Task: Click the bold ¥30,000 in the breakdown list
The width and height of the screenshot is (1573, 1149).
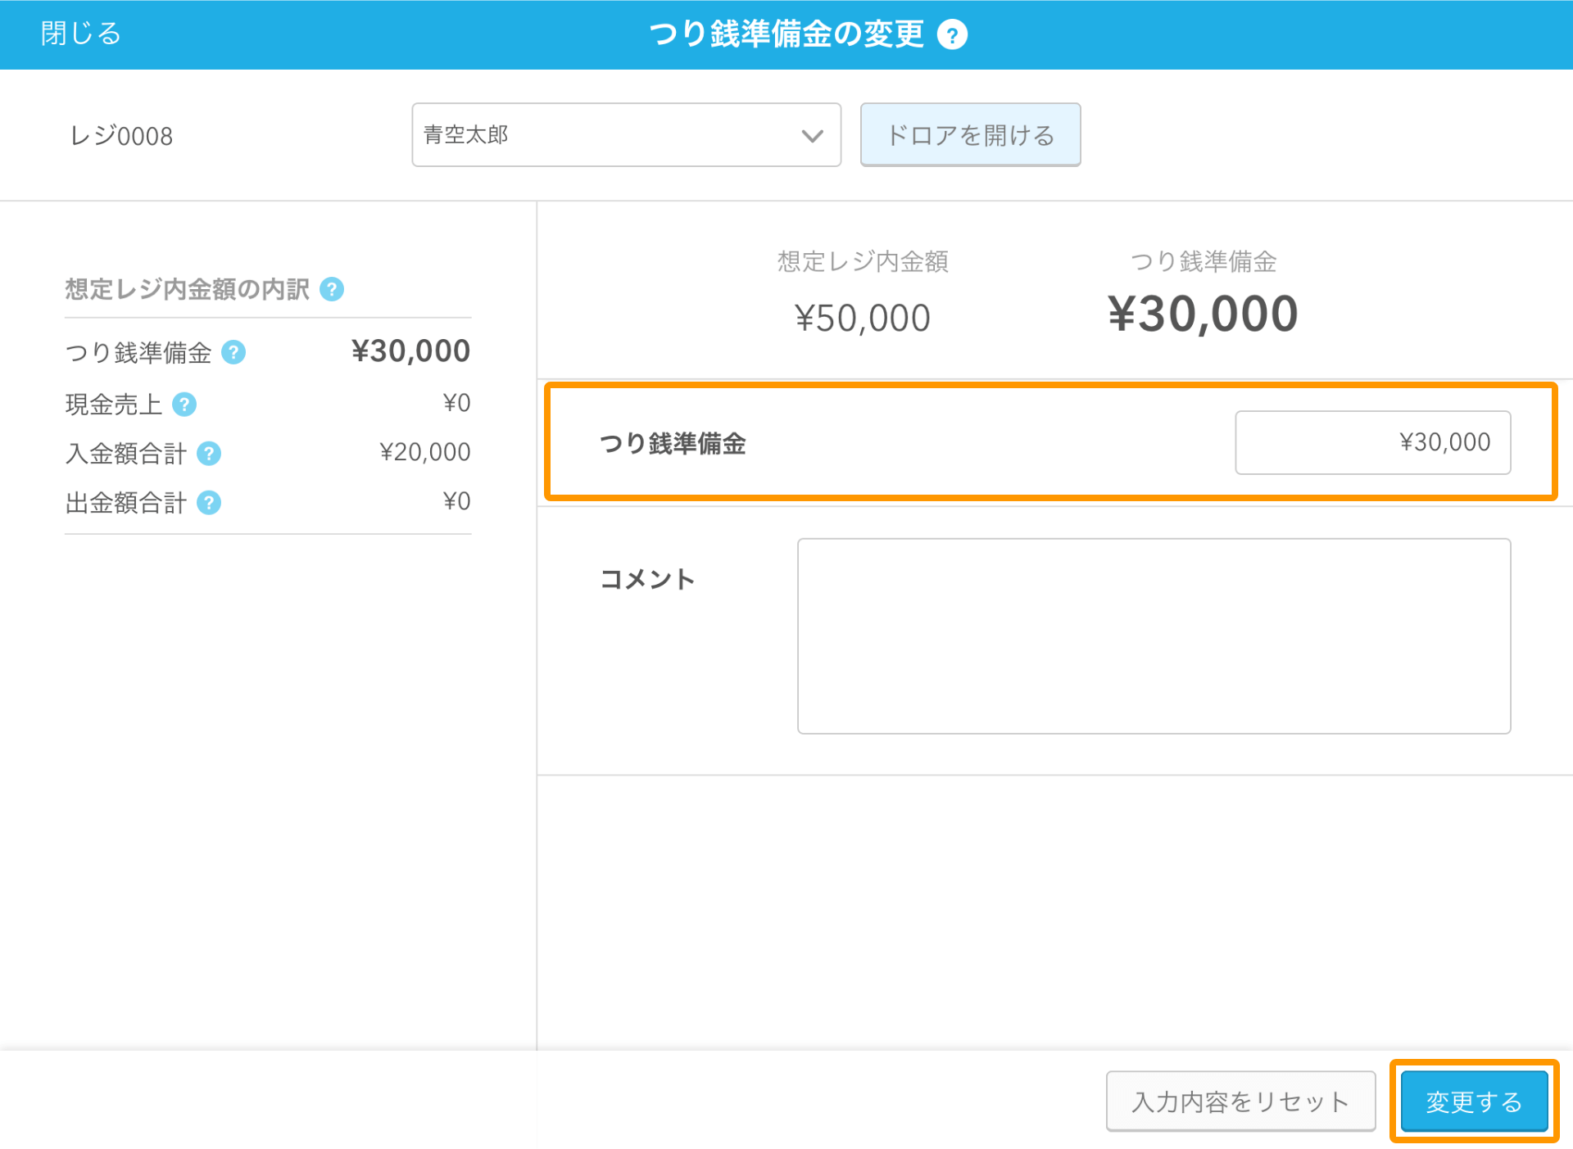Action: (x=410, y=351)
